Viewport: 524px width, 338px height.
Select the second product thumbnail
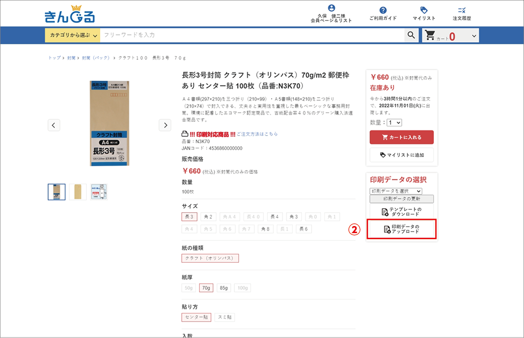coord(78,192)
